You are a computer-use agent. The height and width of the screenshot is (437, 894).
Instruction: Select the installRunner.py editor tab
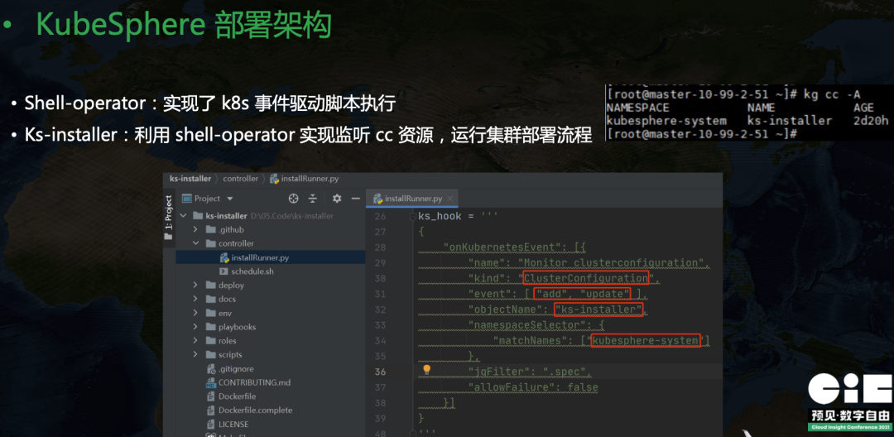coord(412,199)
